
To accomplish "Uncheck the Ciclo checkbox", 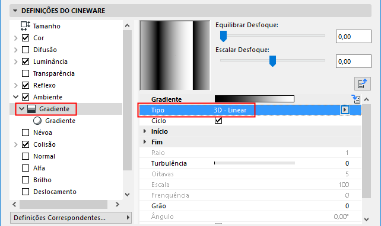I will pyautogui.click(x=218, y=120).
